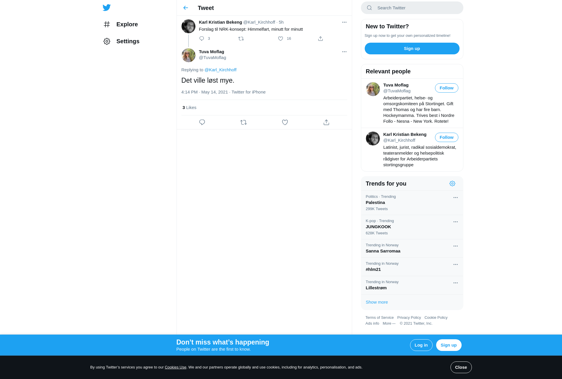Go back using the arrow icon

[186, 8]
